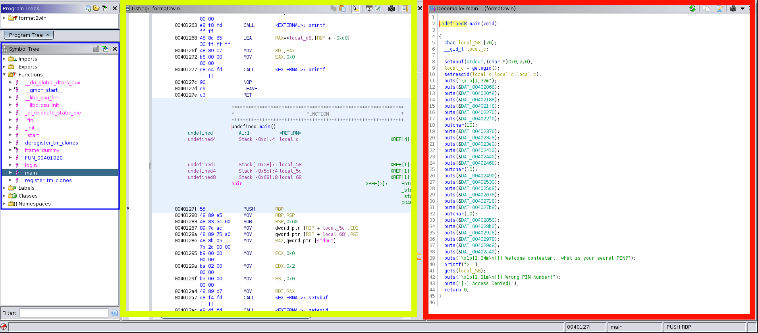Click the Create Default Tree View icon in Program Trees
This screenshot has height=333, width=758.
(88, 8)
